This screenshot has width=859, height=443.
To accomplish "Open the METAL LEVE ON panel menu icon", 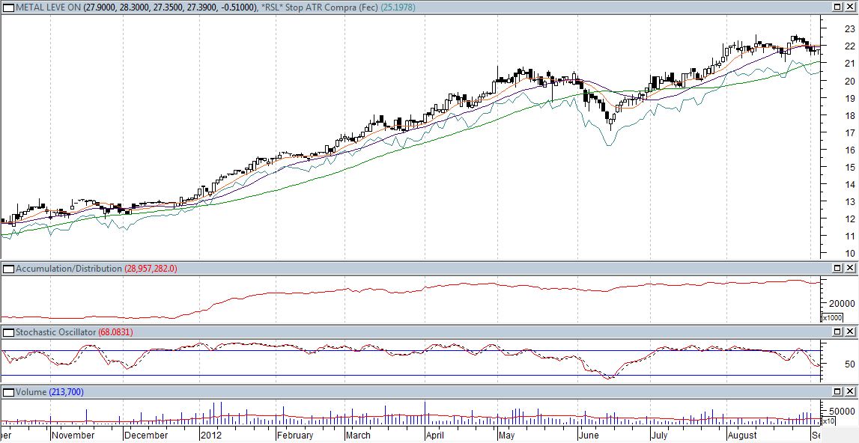I will click(x=8, y=7).
